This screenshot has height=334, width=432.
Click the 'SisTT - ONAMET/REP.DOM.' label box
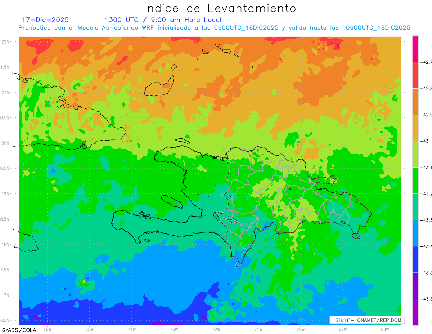367,320
